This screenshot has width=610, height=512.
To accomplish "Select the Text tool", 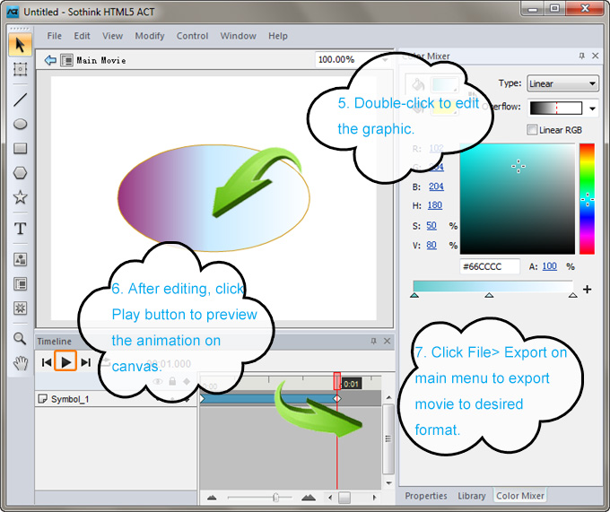I will 20,229.
